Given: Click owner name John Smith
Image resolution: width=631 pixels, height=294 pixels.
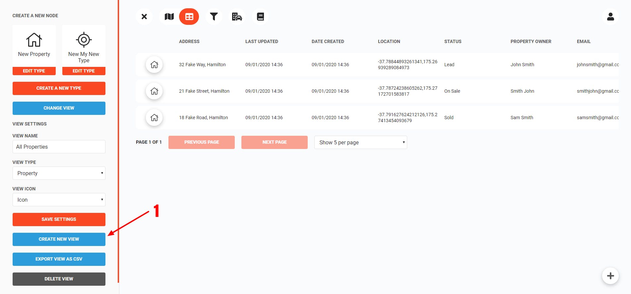Looking at the screenshot, I should [522, 65].
